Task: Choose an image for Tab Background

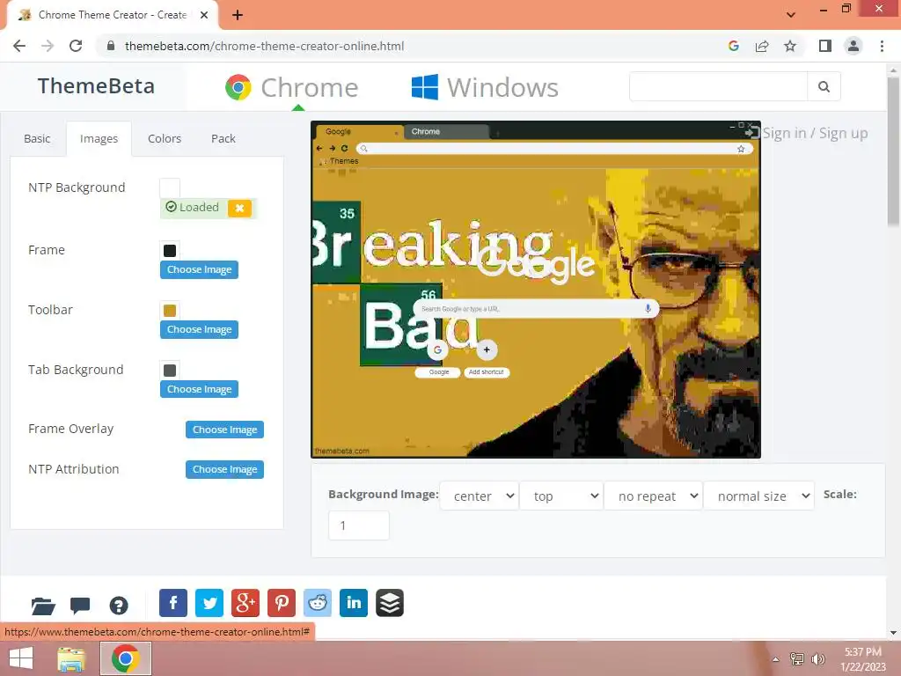Action: click(x=200, y=389)
